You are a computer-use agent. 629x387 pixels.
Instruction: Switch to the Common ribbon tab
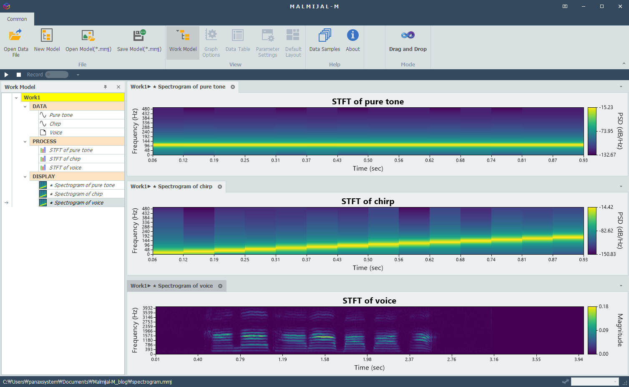tap(17, 19)
